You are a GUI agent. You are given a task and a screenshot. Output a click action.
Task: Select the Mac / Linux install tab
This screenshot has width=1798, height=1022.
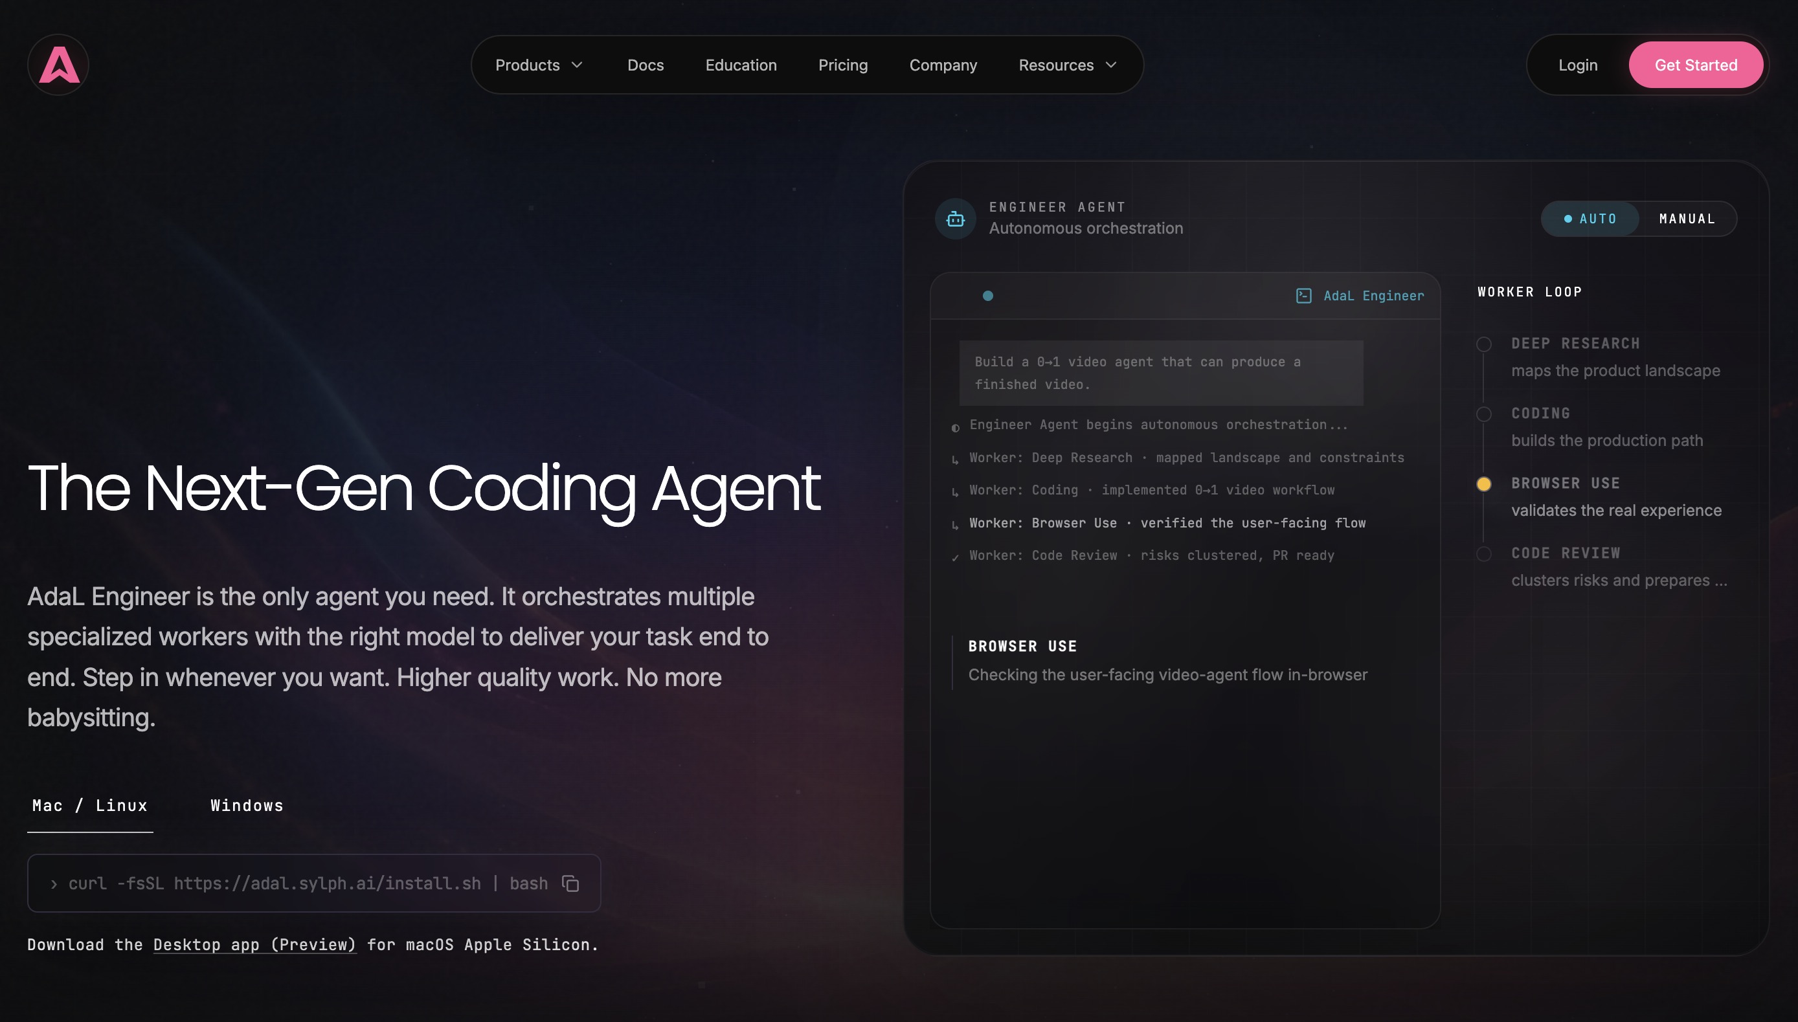point(90,806)
